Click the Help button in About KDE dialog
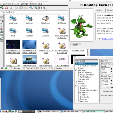 [76, 45]
